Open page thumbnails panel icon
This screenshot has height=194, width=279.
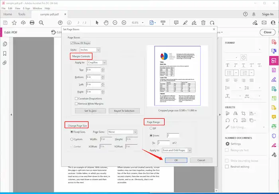click(5, 44)
